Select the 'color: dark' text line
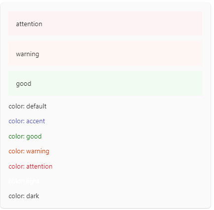 pyautogui.click(x=24, y=196)
